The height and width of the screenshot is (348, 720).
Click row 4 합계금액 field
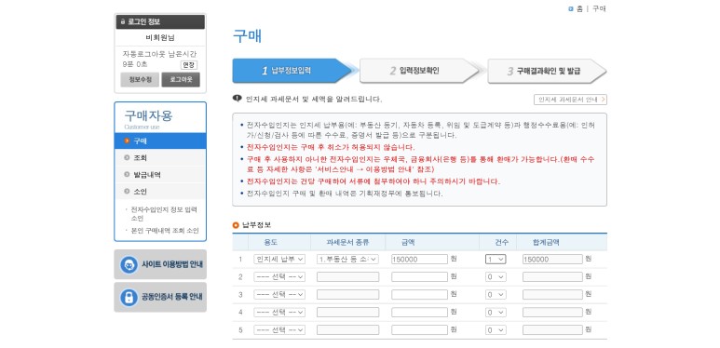[x=552, y=313]
